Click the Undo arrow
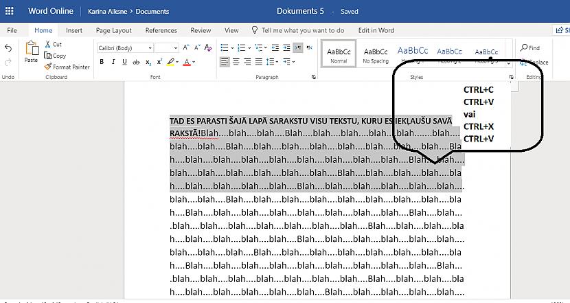The height and width of the screenshot is (303, 570). pyautogui.click(x=8, y=48)
